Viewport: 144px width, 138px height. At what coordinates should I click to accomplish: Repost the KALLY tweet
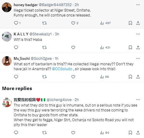(x=44, y=48)
